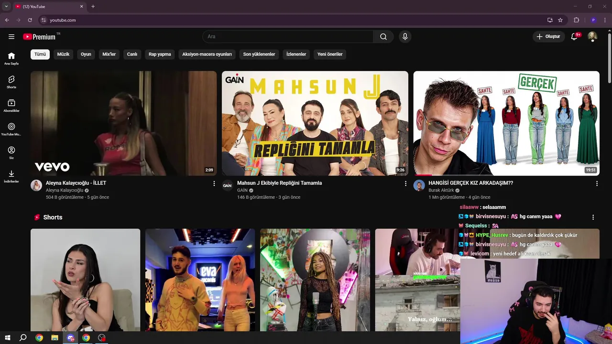Open Shorts from the sidebar
The image size is (612, 344).
point(11,82)
